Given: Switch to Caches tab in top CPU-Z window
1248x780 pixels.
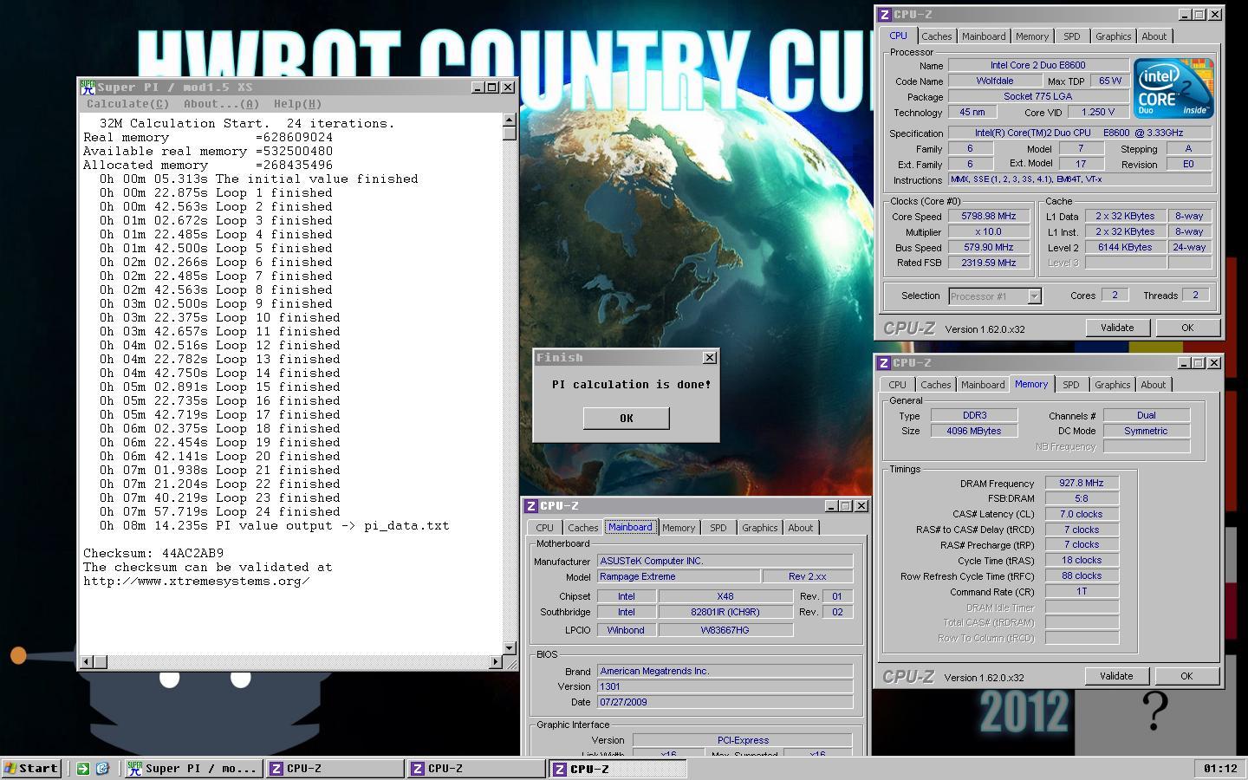Looking at the screenshot, I should 936,36.
